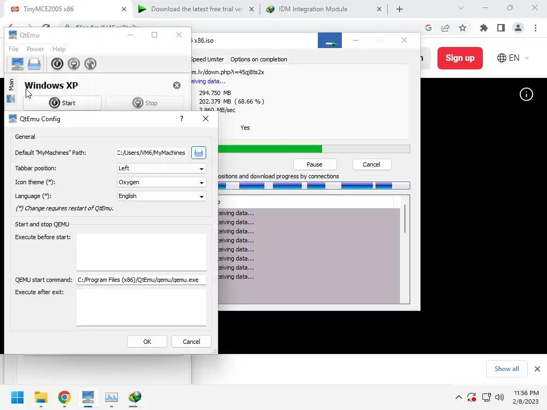Click the power start icon in QtEmu toolbar

(x=57, y=64)
